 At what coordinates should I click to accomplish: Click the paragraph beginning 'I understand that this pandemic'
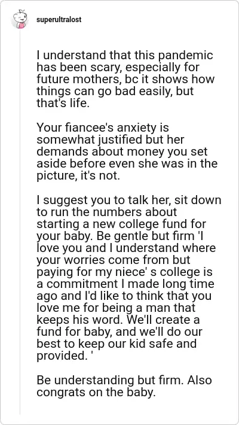[125, 80]
